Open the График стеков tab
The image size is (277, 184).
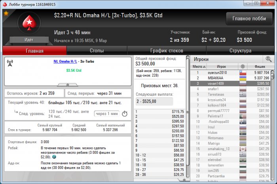pyautogui.click(x=167, y=51)
